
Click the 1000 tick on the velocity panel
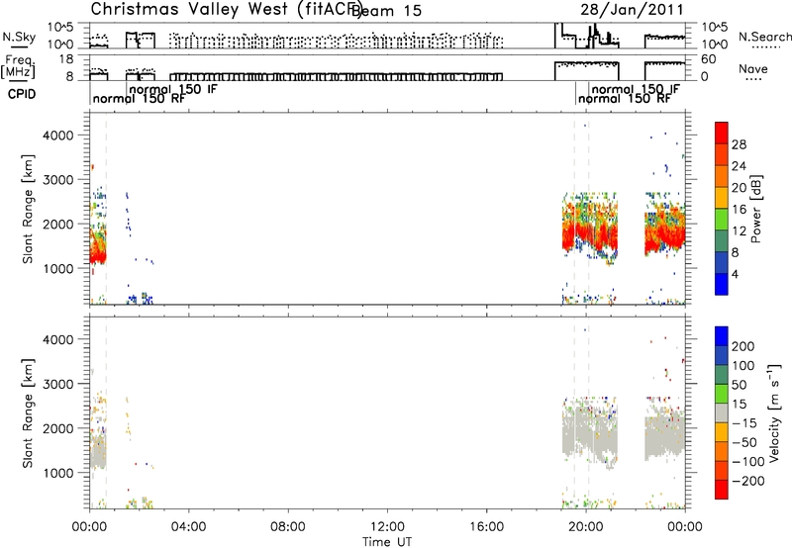coord(58,473)
